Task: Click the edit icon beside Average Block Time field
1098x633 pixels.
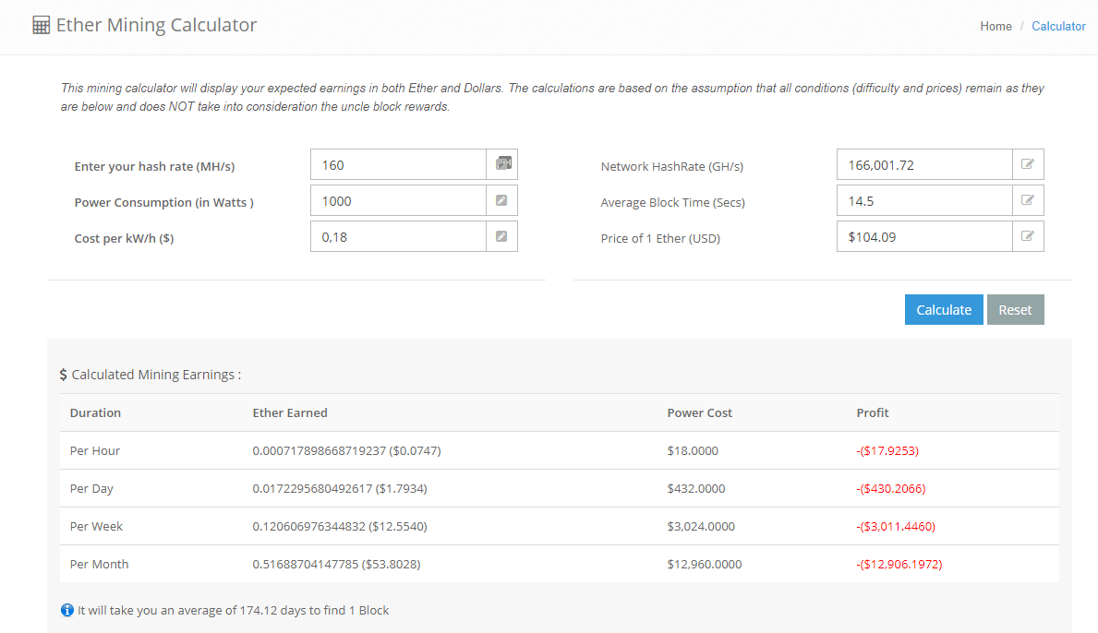Action: click(1027, 201)
